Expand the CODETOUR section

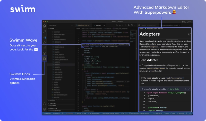click(61, 108)
